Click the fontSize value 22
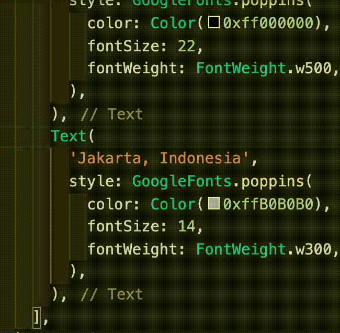The height and width of the screenshot is (333, 340). (186, 46)
